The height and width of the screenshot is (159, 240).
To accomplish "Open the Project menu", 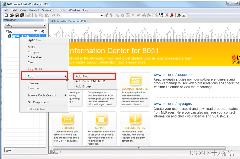I will 34,10.
